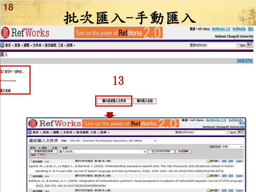The image size is (256, 192).
Task: Click the 登出 logout link in the top header
Action: pos(250,29)
